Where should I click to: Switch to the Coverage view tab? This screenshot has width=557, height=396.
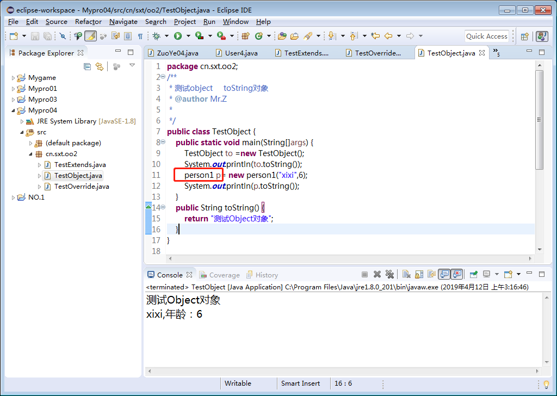pyautogui.click(x=220, y=275)
